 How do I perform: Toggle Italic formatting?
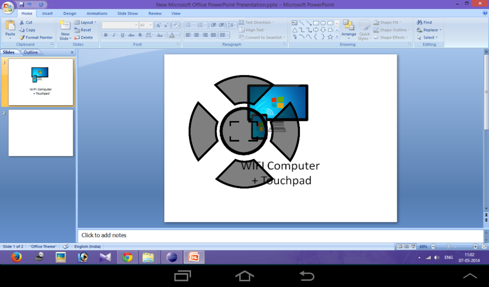[x=114, y=35]
